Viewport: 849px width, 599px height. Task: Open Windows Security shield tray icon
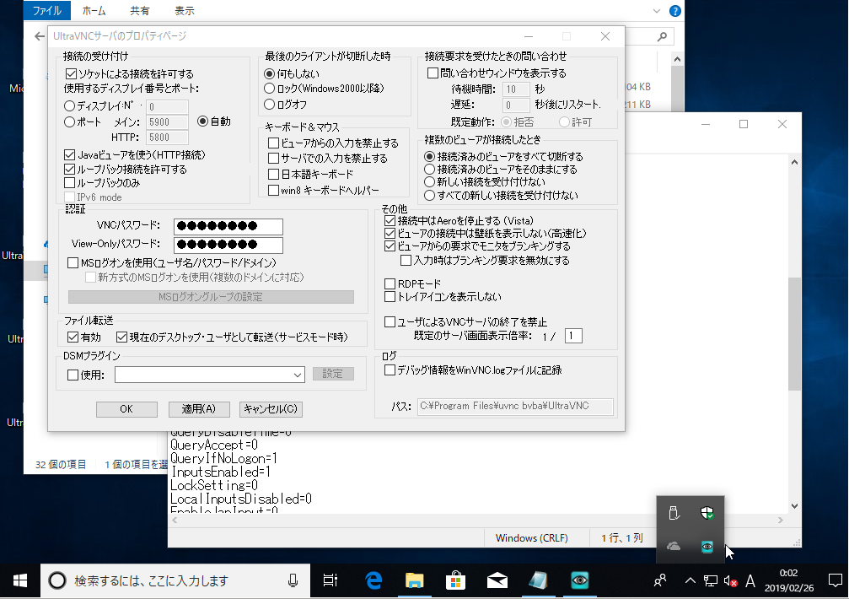(707, 513)
